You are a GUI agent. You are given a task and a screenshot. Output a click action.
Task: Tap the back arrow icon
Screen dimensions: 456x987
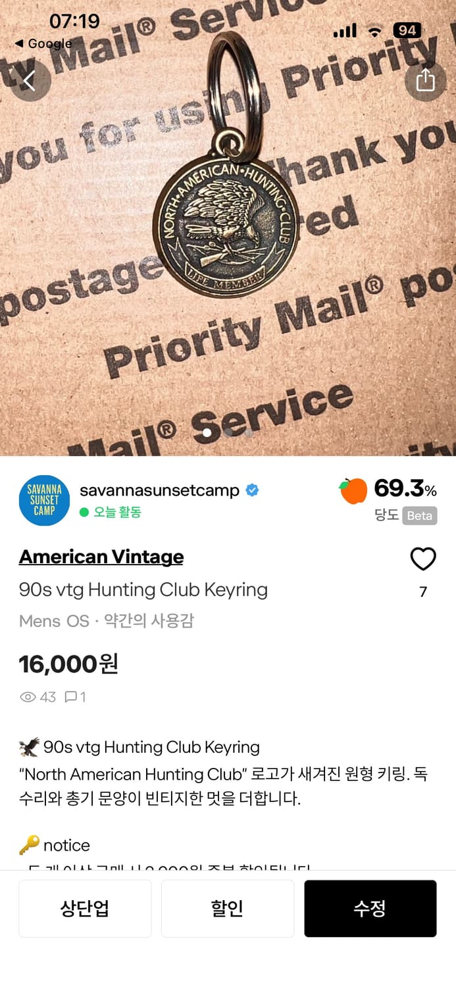click(30, 80)
